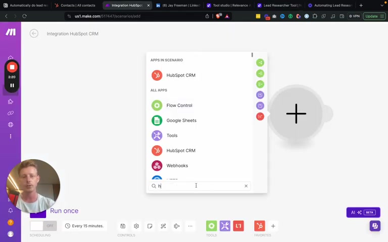Click the red icon beside the app list
388x242 pixels.
[x=260, y=116]
